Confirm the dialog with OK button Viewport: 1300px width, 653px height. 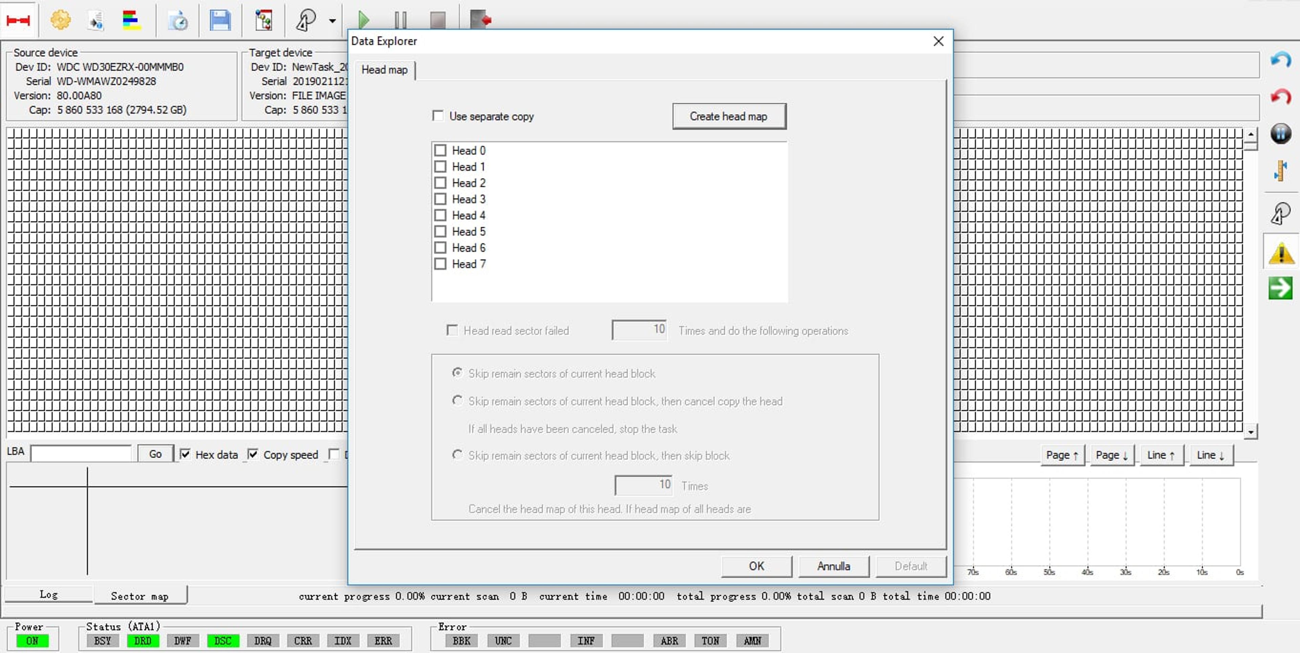pyautogui.click(x=757, y=566)
